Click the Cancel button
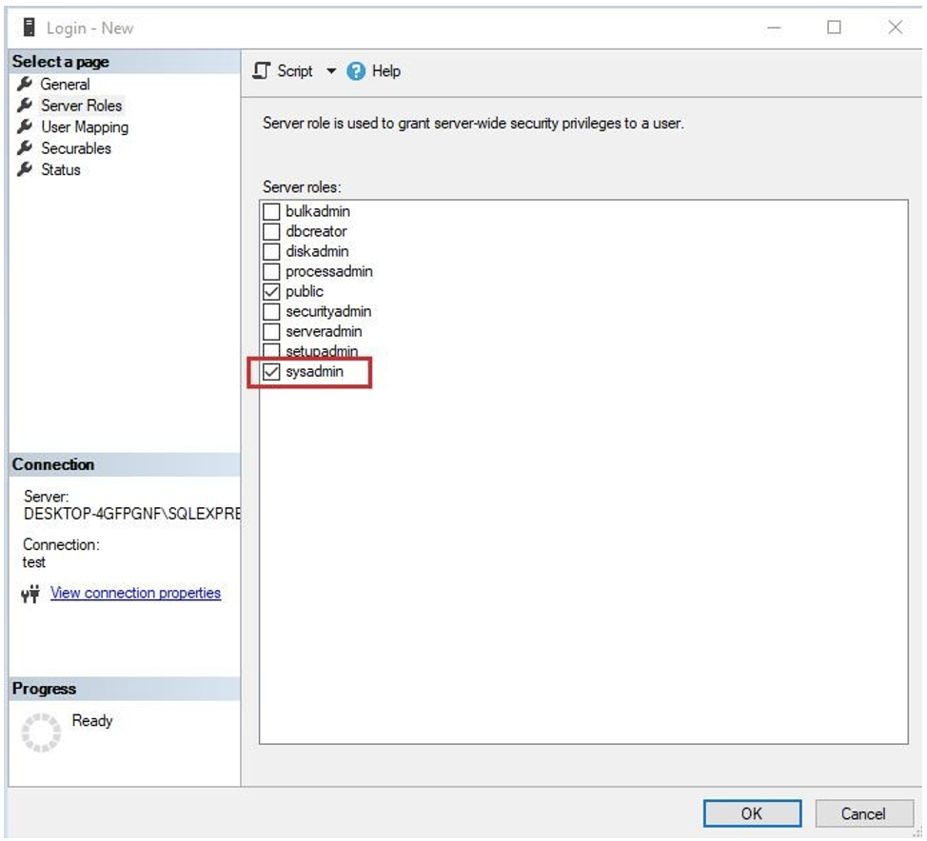 click(x=862, y=813)
